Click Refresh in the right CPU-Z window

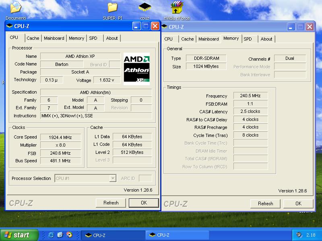(266, 204)
